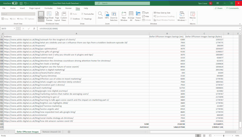Click Zoom to Selection

coord(114,16)
